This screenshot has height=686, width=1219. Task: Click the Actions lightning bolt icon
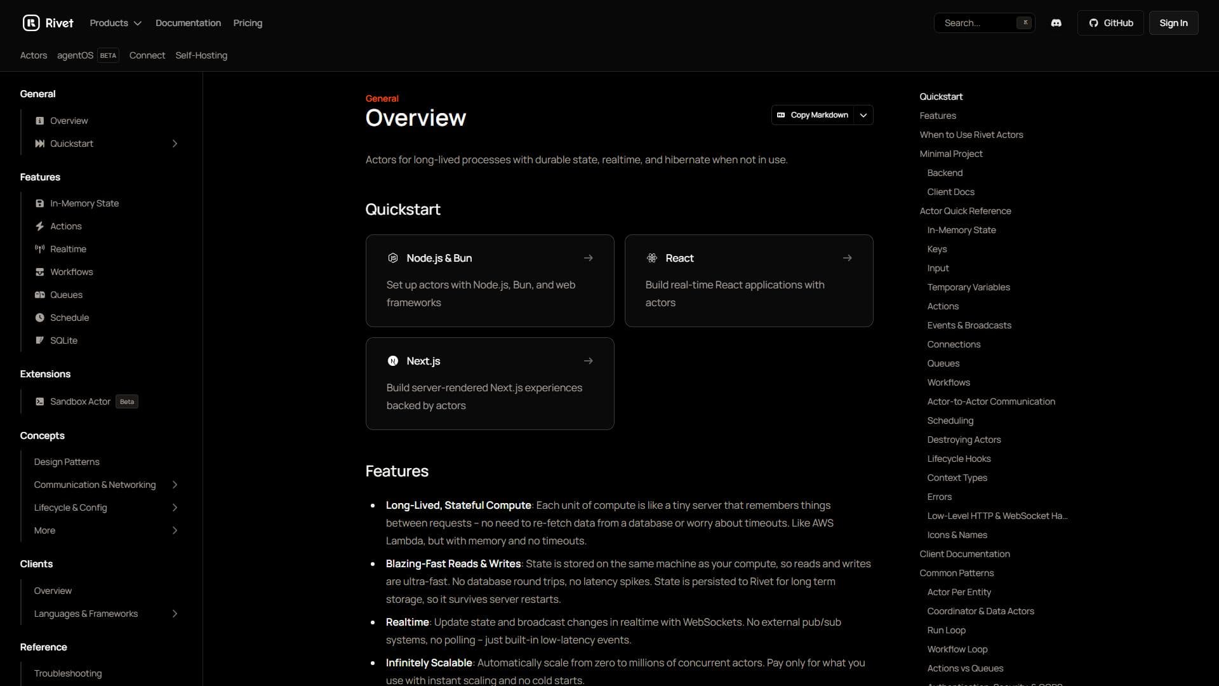[40, 226]
